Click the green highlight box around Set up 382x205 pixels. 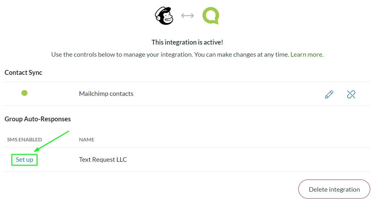(24, 160)
